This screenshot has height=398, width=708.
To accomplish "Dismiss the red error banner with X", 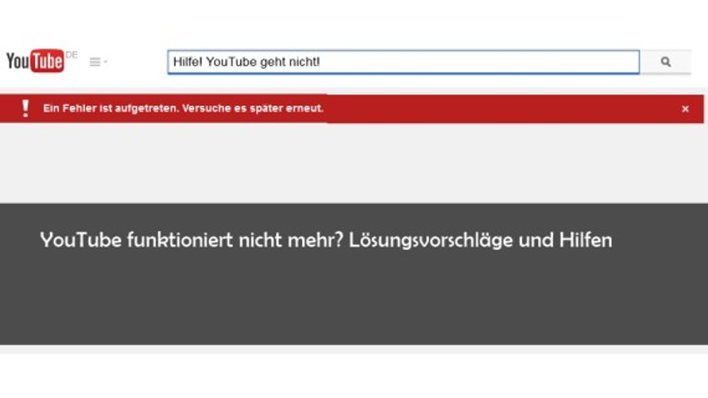I will point(685,109).
